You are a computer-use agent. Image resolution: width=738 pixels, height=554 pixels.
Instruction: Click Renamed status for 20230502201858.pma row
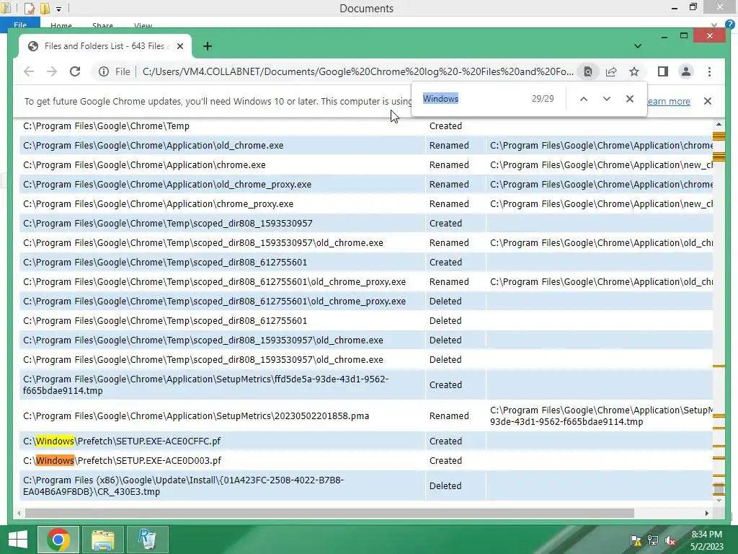point(449,416)
